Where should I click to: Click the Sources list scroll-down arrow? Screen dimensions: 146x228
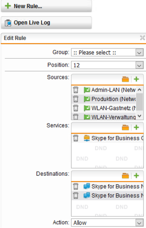coord(139,116)
